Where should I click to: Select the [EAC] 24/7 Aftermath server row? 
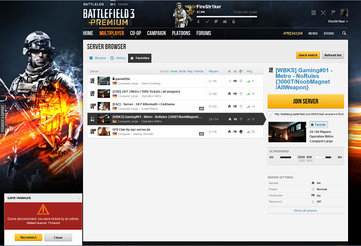click(x=175, y=106)
